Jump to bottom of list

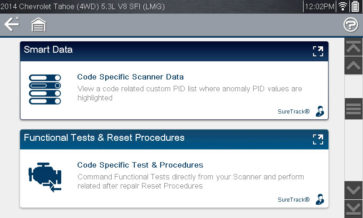(x=353, y=209)
